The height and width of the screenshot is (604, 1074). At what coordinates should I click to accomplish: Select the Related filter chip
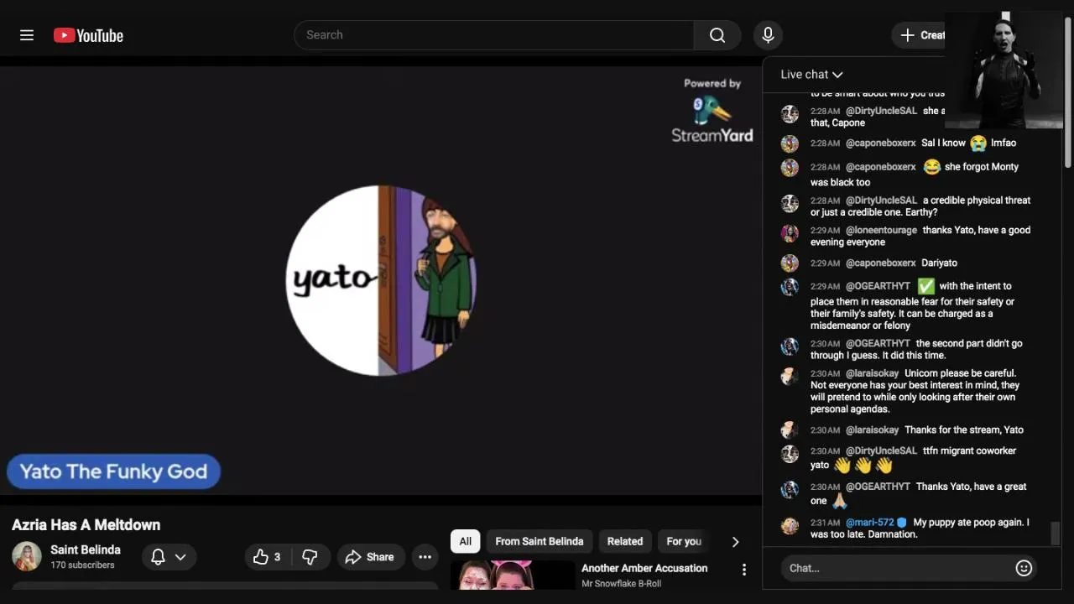(625, 541)
